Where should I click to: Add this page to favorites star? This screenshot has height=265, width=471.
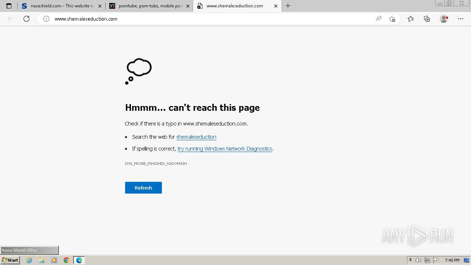tap(392, 19)
